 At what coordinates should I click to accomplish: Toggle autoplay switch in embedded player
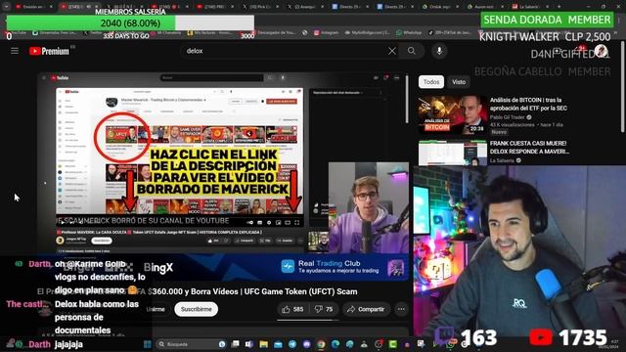click(x=250, y=223)
